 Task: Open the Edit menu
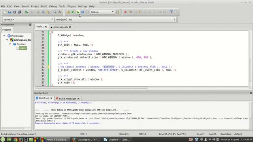(9, 6)
